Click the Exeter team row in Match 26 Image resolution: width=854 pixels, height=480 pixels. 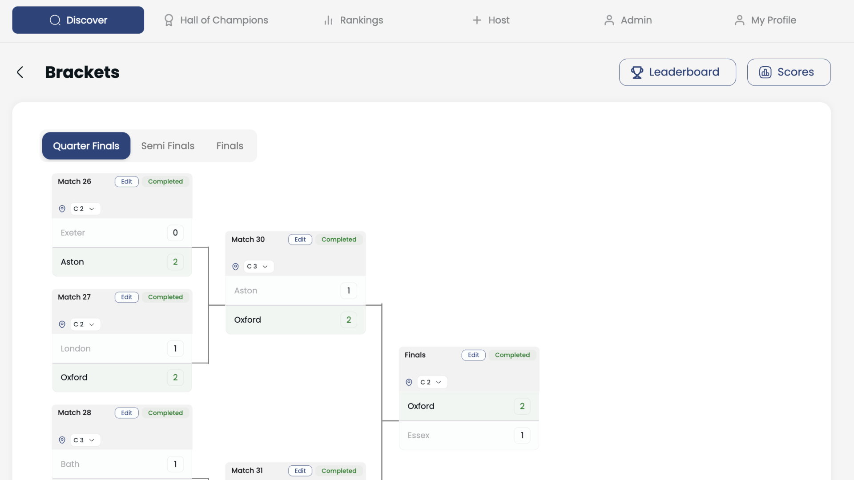[122, 232]
